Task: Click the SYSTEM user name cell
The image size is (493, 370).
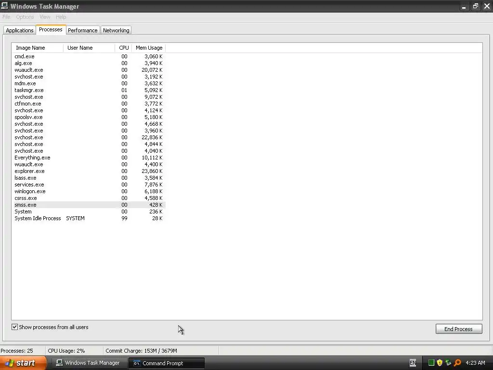Action: [75, 218]
